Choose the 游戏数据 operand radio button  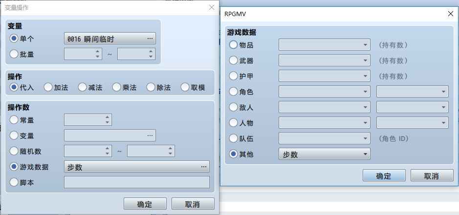[x=14, y=167]
